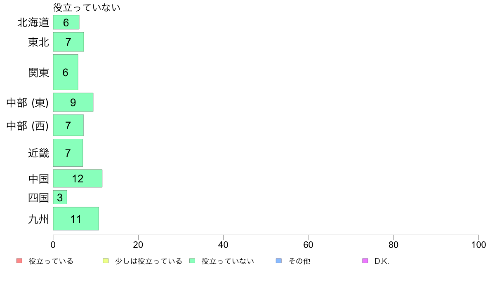Select the 四国 bar showing 3
Viewport: 490px width, 303px height.
click(x=60, y=197)
